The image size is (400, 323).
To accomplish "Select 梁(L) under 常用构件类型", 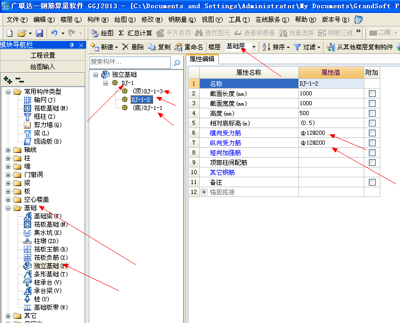I will point(36,133).
